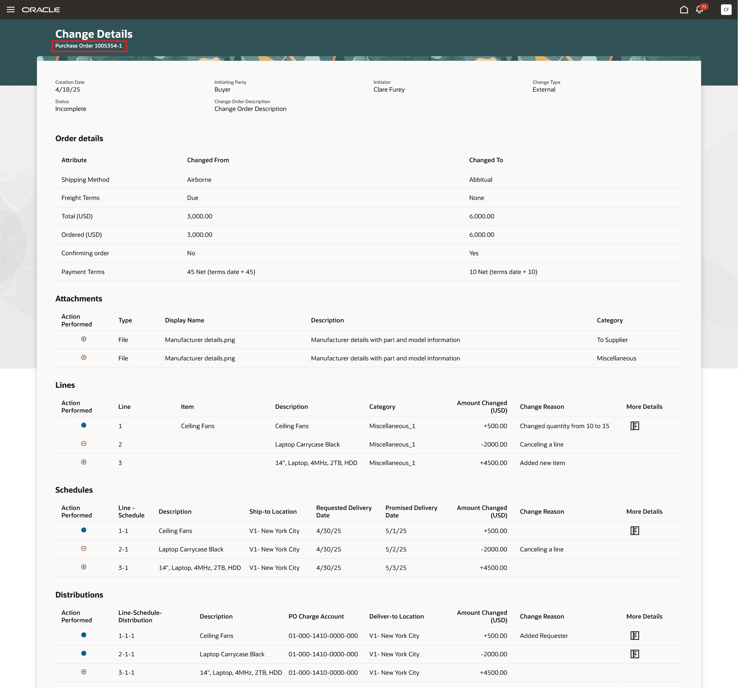The image size is (738, 688).
Task: Click the add icon for the To Supplier attachment
Action: point(84,339)
